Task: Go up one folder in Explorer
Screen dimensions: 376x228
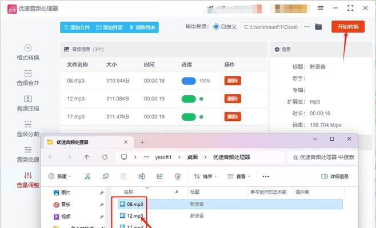Action: [x=86, y=157]
